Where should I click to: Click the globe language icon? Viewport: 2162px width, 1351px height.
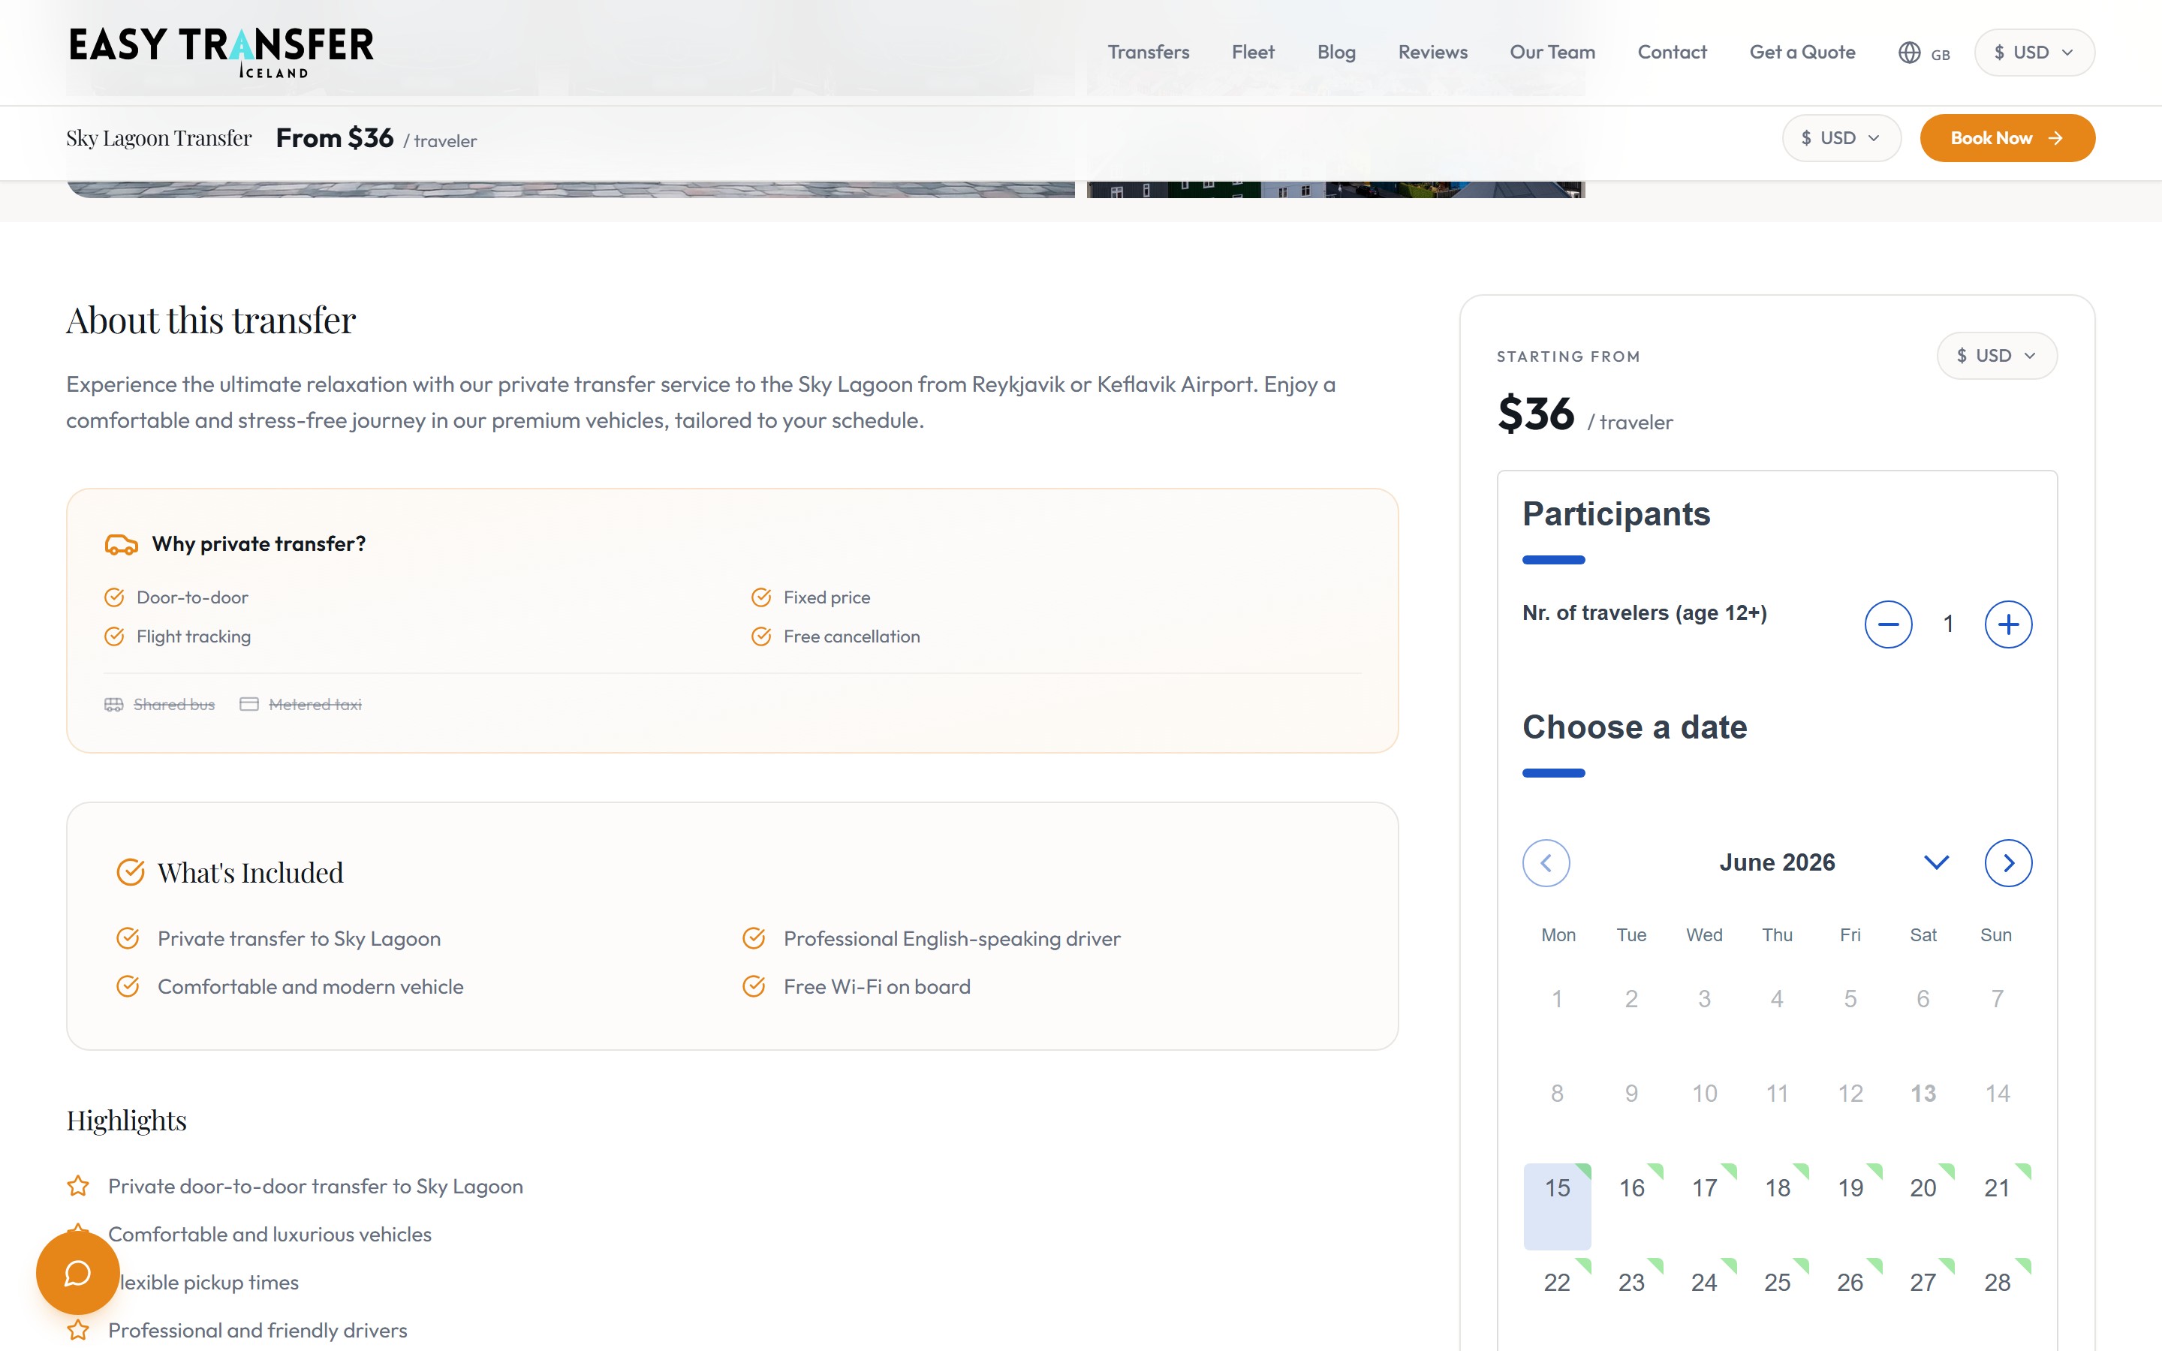coord(1909,53)
